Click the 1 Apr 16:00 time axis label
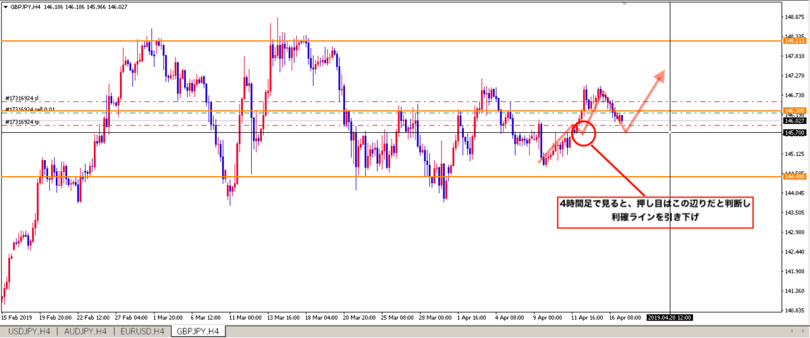The height and width of the screenshot is (338, 810). (x=472, y=317)
